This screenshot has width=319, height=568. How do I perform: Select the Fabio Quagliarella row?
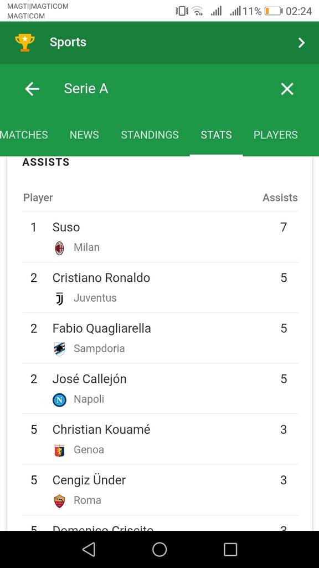pyautogui.click(x=160, y=338)
